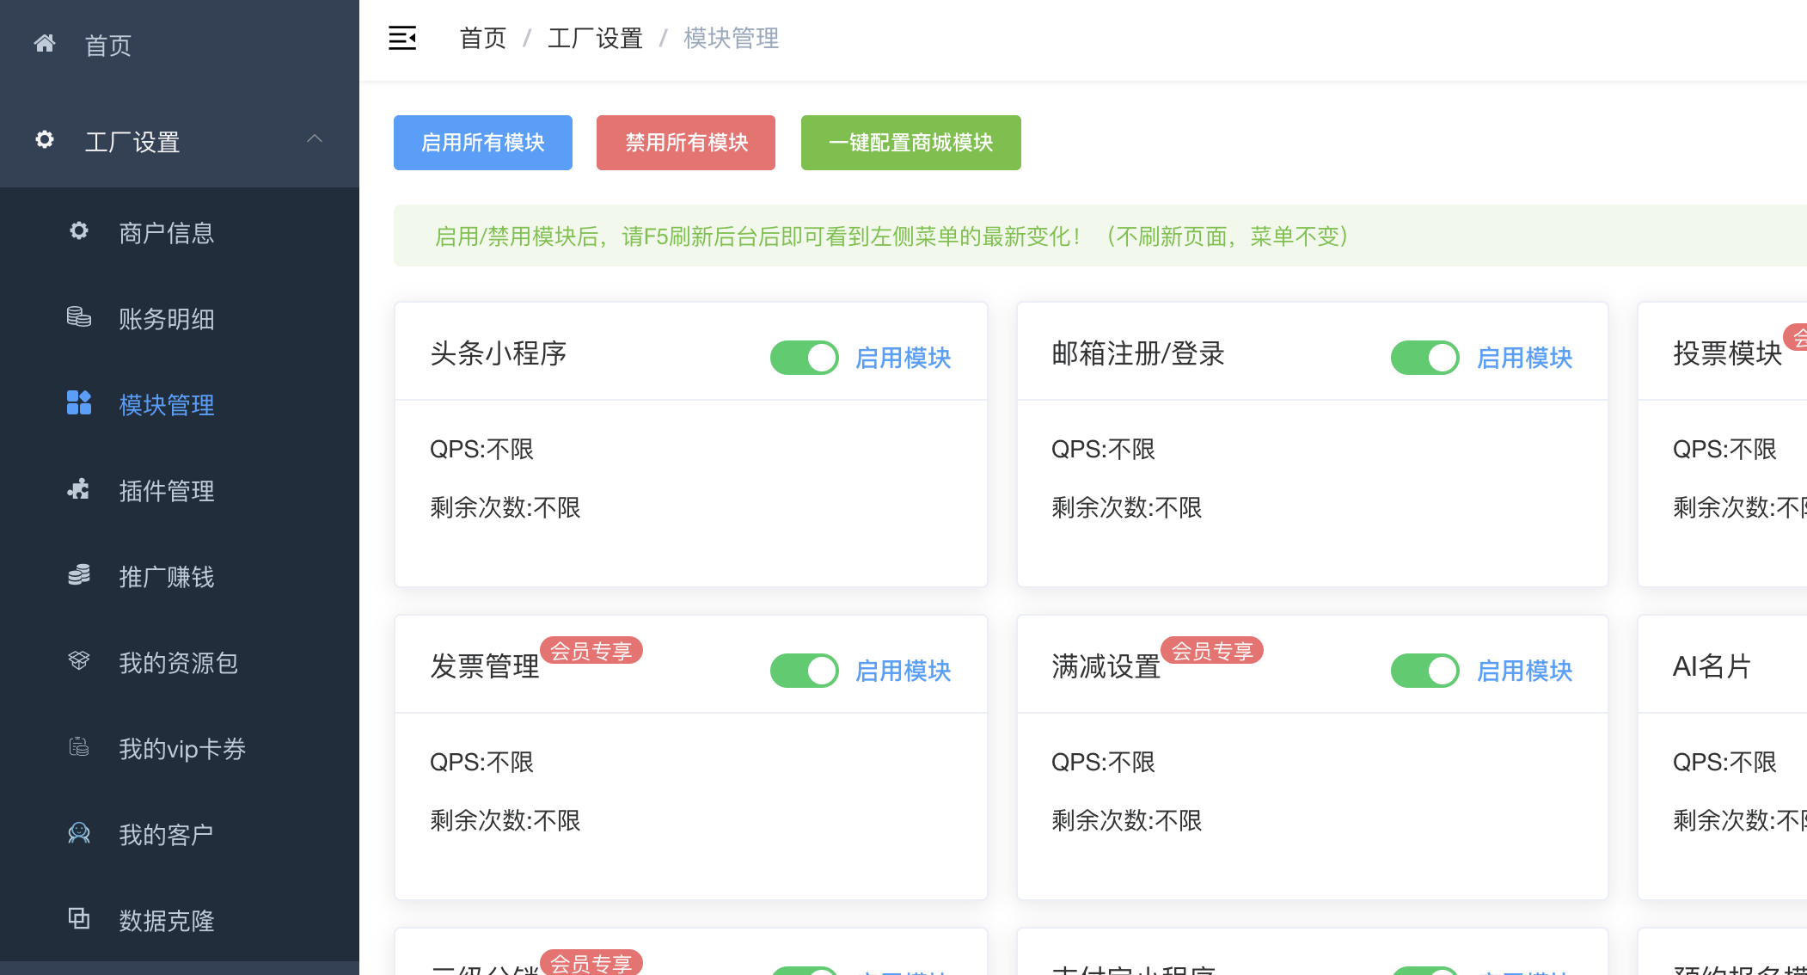Click the 商户信息 gear icon
1807x975 pixels.
click(78, 231)
